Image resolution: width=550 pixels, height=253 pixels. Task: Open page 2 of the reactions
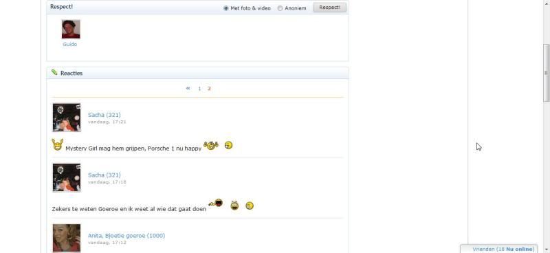coord(209,89)
